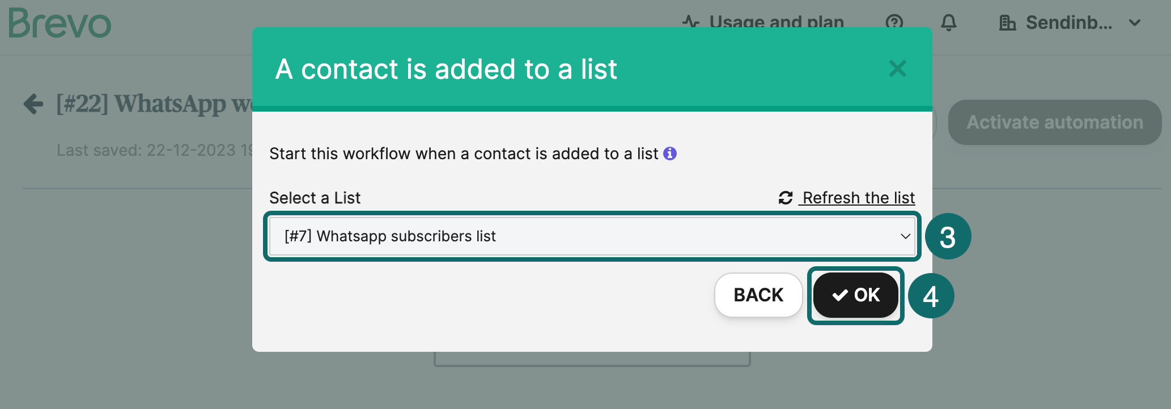Click the step 3 numbered badge
The height and width of the screenshot is (409, 1171).
tap(948, 236)
